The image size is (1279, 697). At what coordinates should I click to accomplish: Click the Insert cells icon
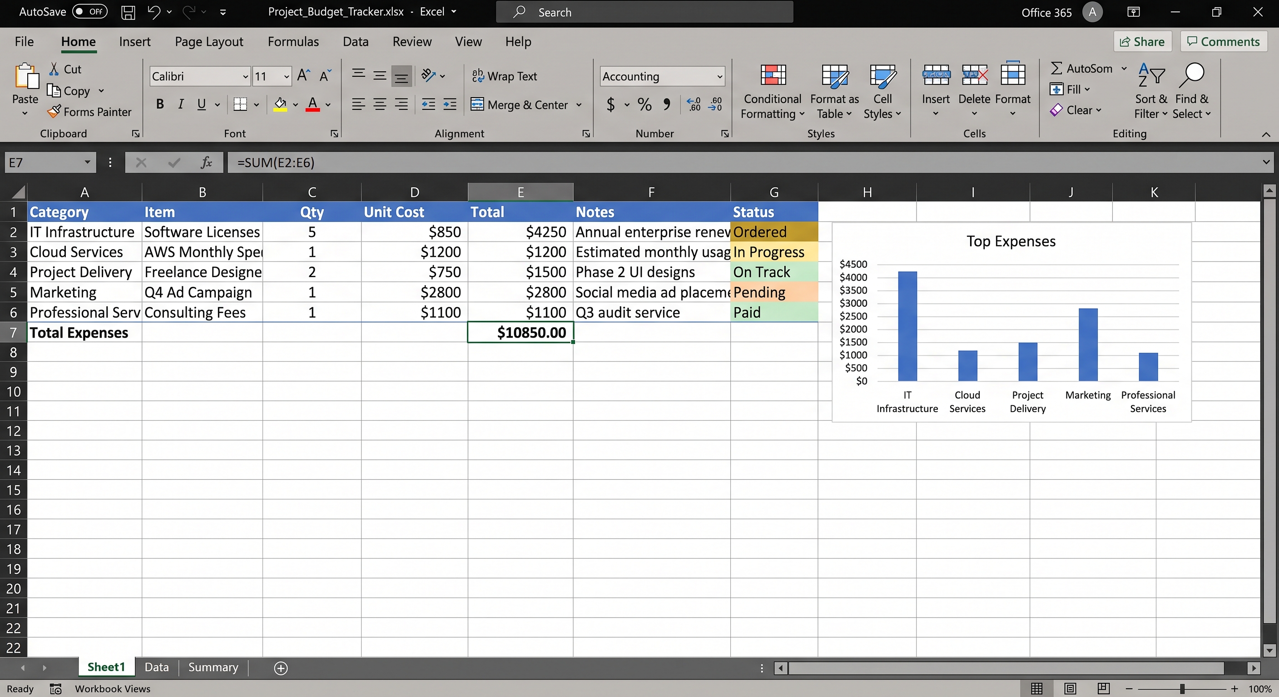[x=936, y=74]
